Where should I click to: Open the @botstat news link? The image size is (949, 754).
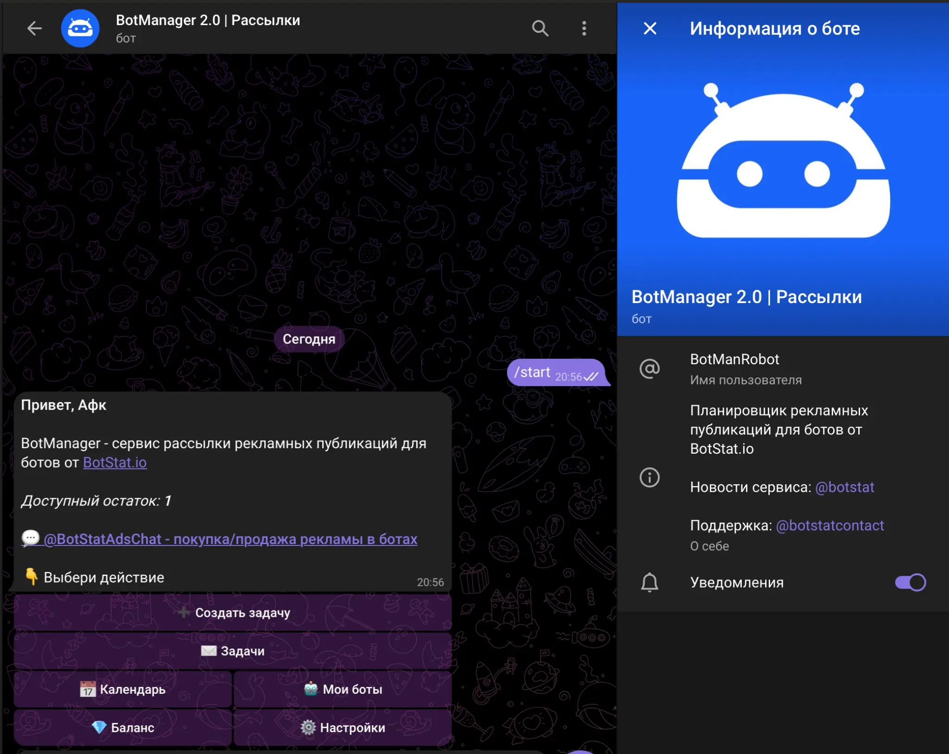(844, 487)
